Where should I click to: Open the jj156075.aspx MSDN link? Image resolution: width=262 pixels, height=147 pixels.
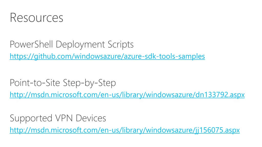point(125,130)
